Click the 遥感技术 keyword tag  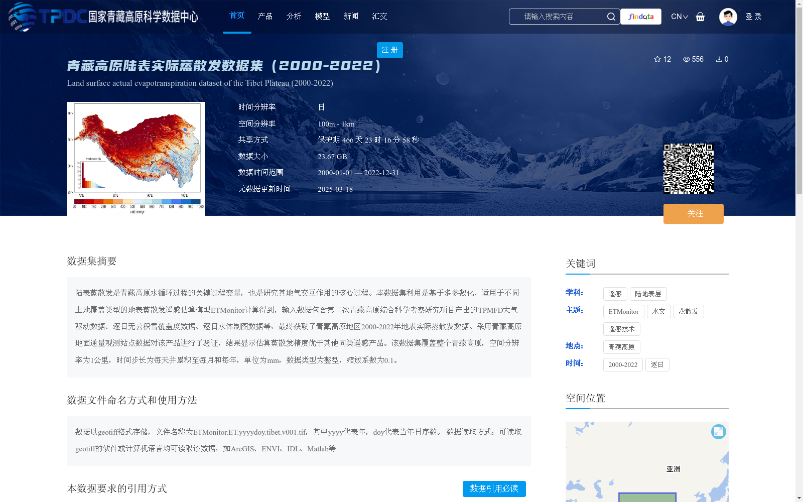[x=621, y=329]
